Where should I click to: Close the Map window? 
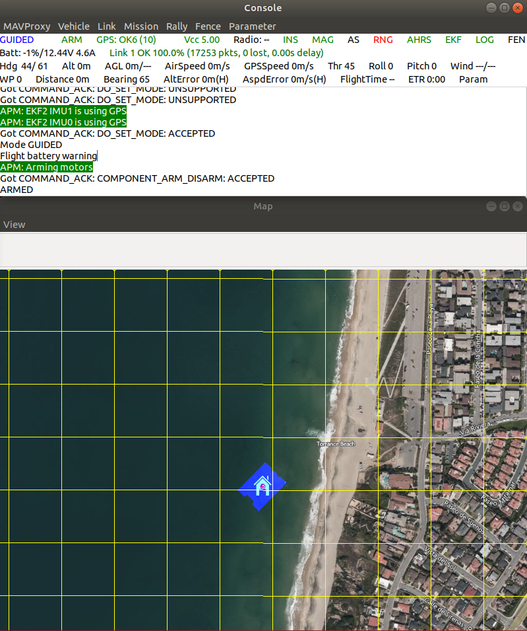[x=518, y=206]
